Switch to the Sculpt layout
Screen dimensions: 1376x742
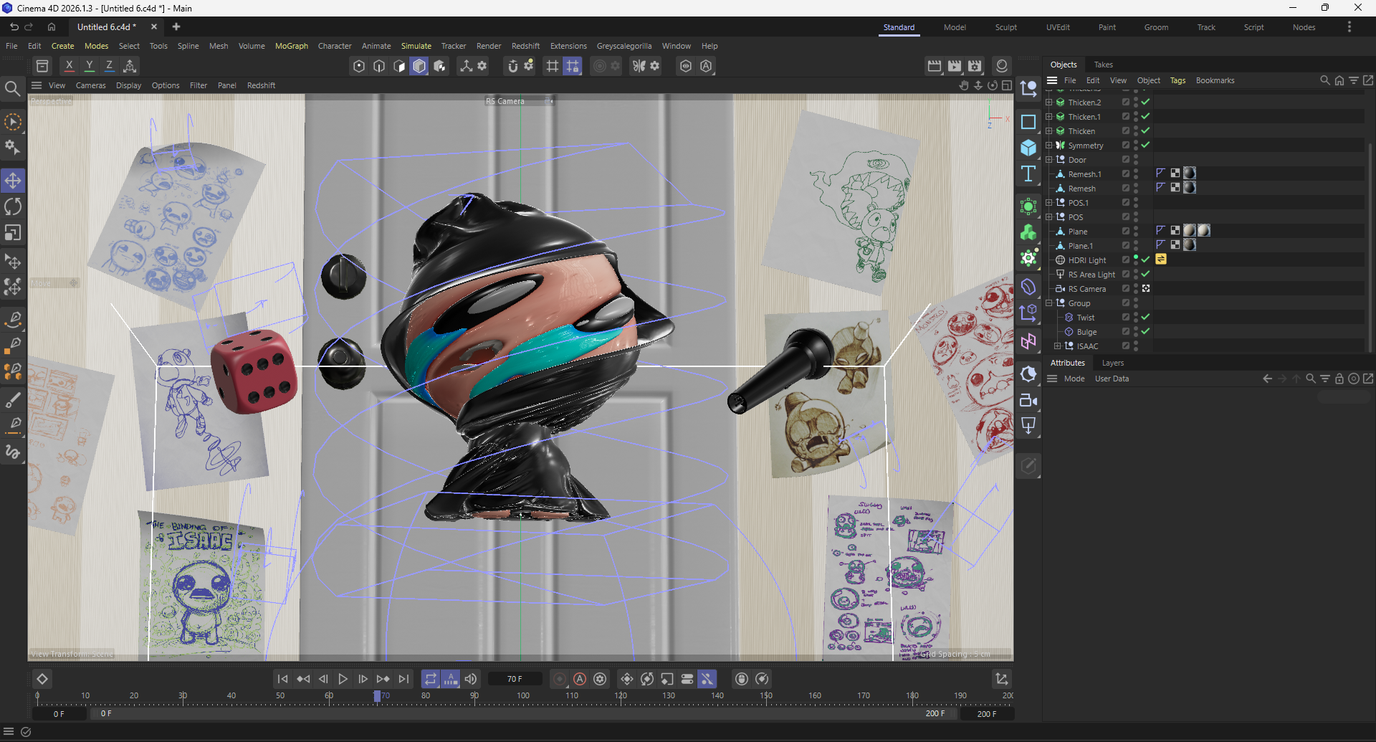[1006, 27]
